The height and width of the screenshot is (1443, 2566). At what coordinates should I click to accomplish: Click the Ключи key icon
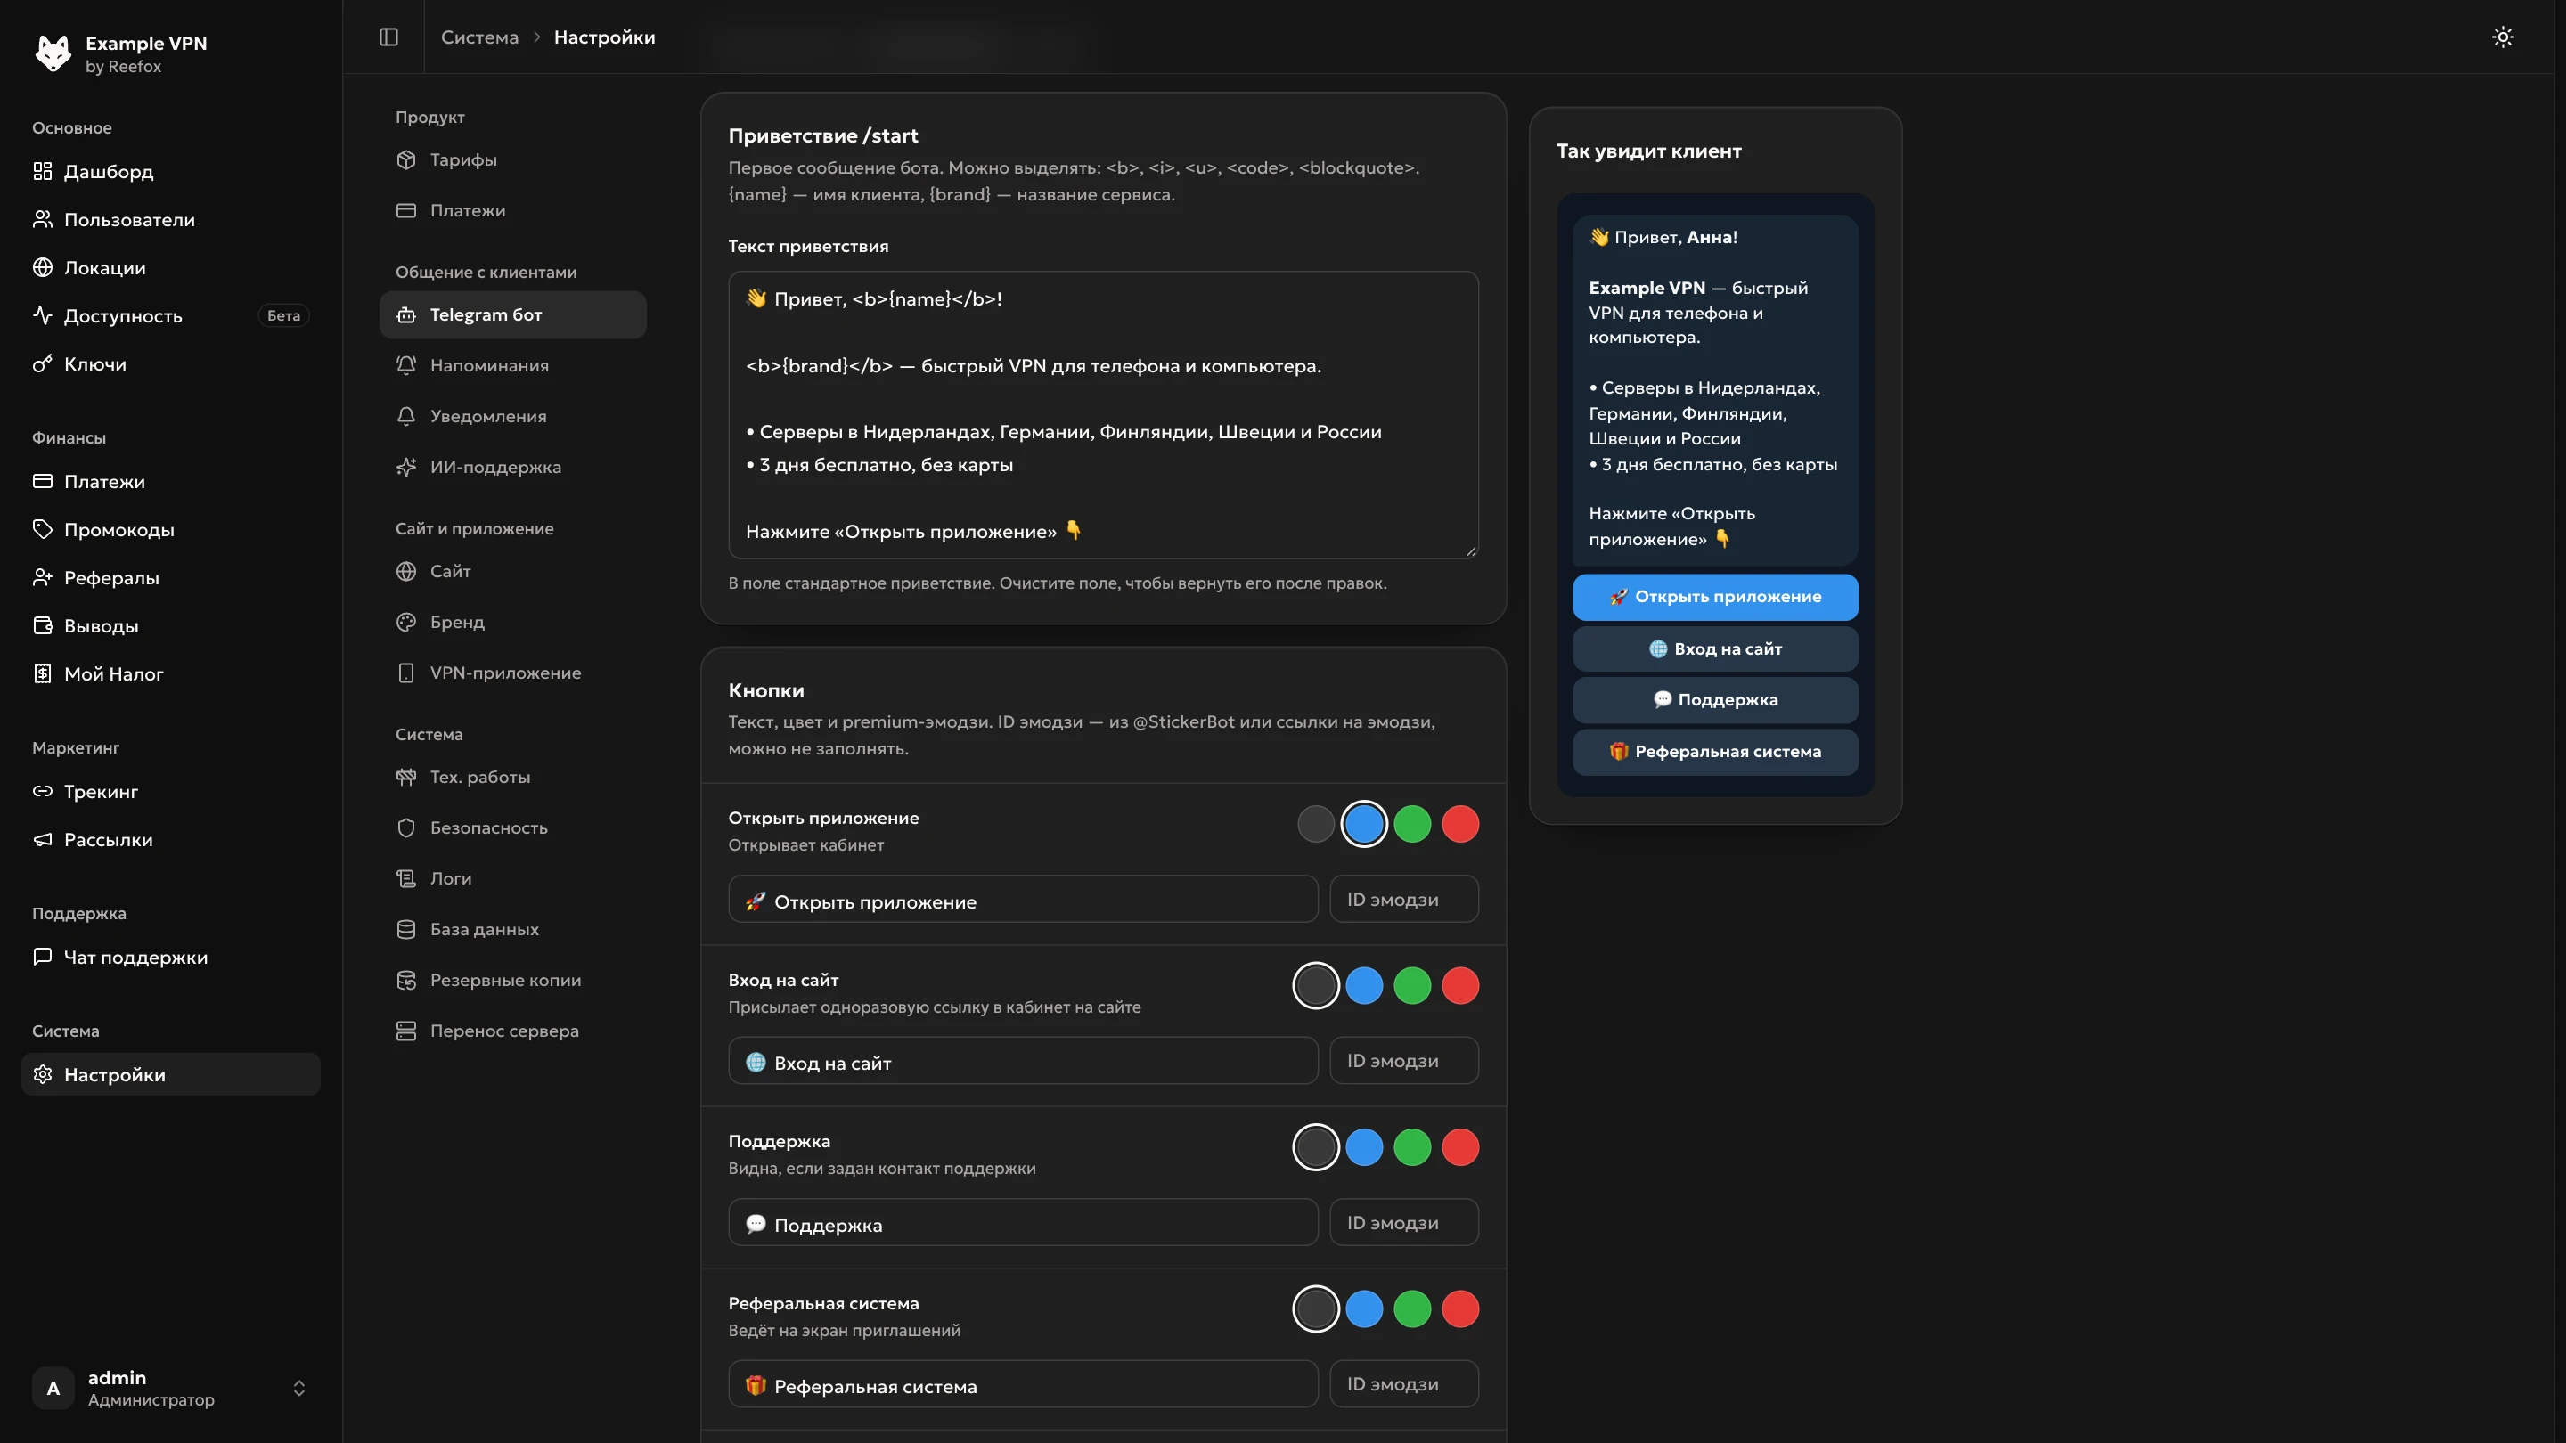42,363
